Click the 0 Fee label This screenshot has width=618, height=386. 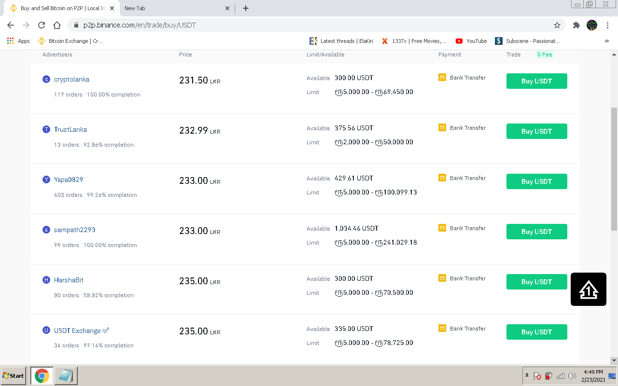click(545, 55)
